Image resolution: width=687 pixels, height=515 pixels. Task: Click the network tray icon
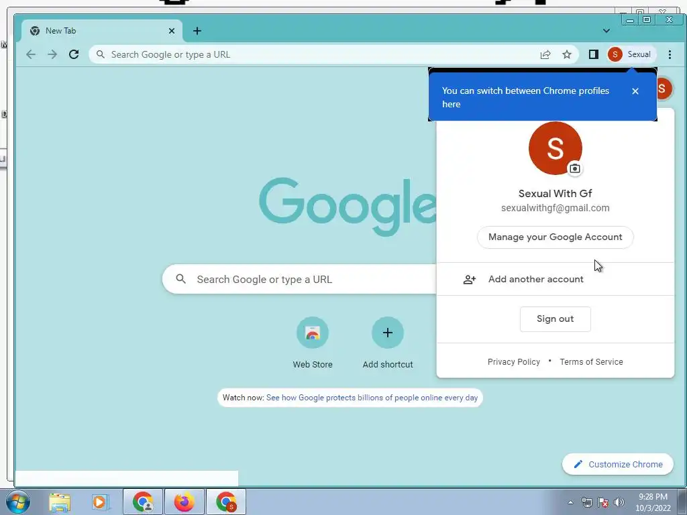(x=586, y=502)
